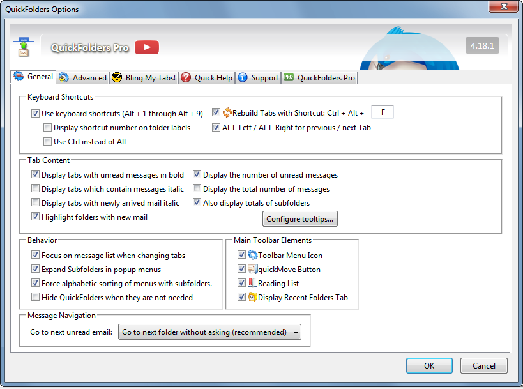523x389 pixels.
Task: Uncheck the Toolbar Menu Icon checkbox
Action: click(241, 255)
